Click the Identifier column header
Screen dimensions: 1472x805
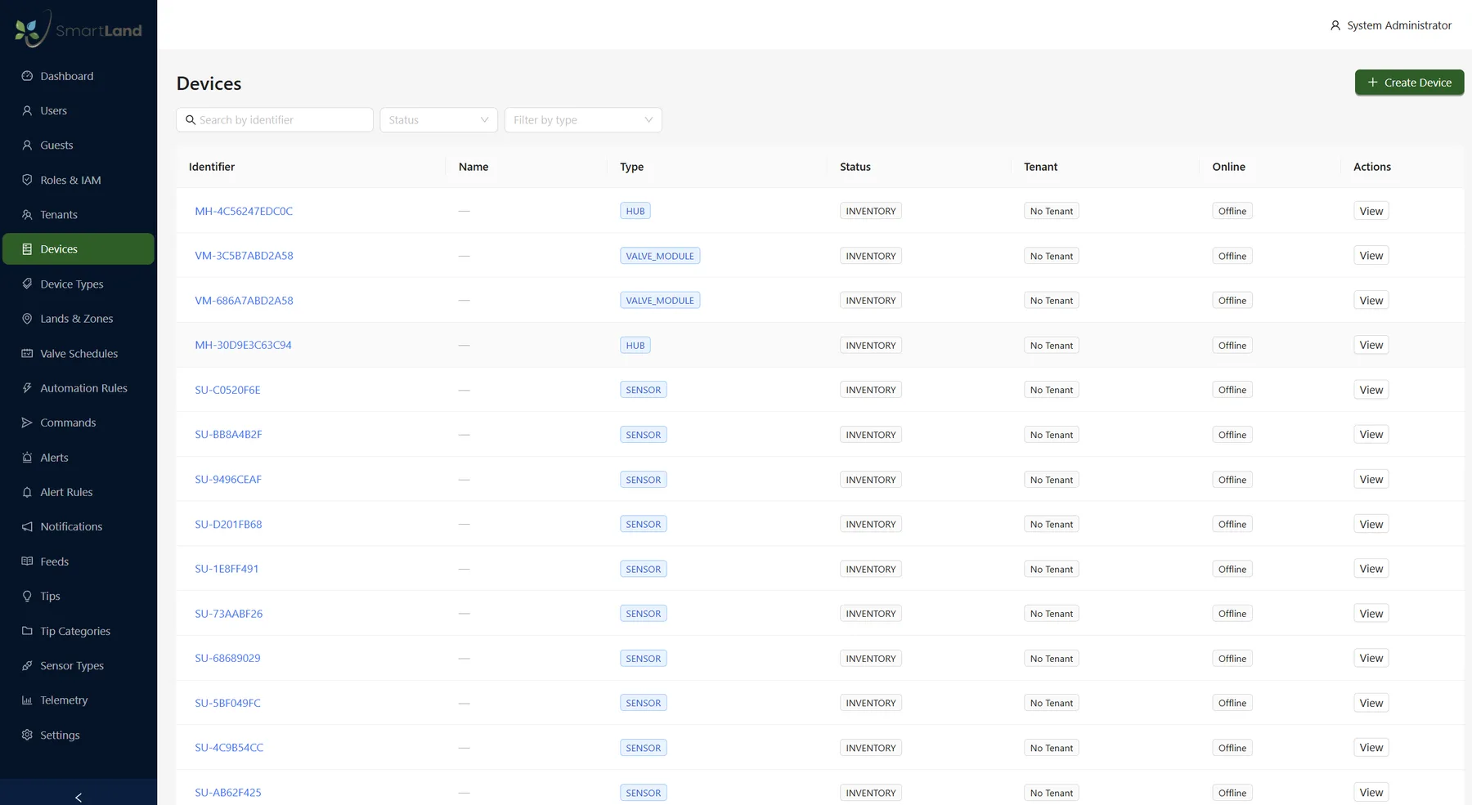click(212, 167)
